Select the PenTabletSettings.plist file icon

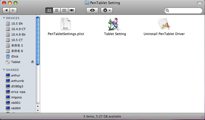[x=66, y=24]
